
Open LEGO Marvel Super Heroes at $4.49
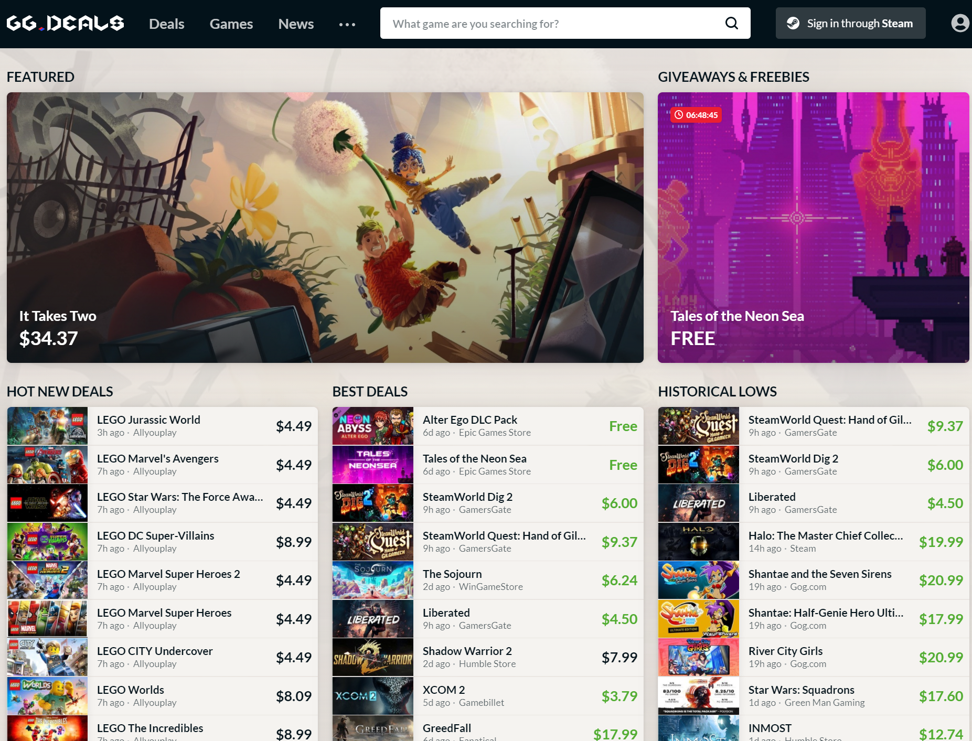coord(162,619)
